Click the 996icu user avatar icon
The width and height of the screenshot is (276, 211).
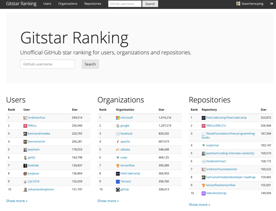[25, 126]
